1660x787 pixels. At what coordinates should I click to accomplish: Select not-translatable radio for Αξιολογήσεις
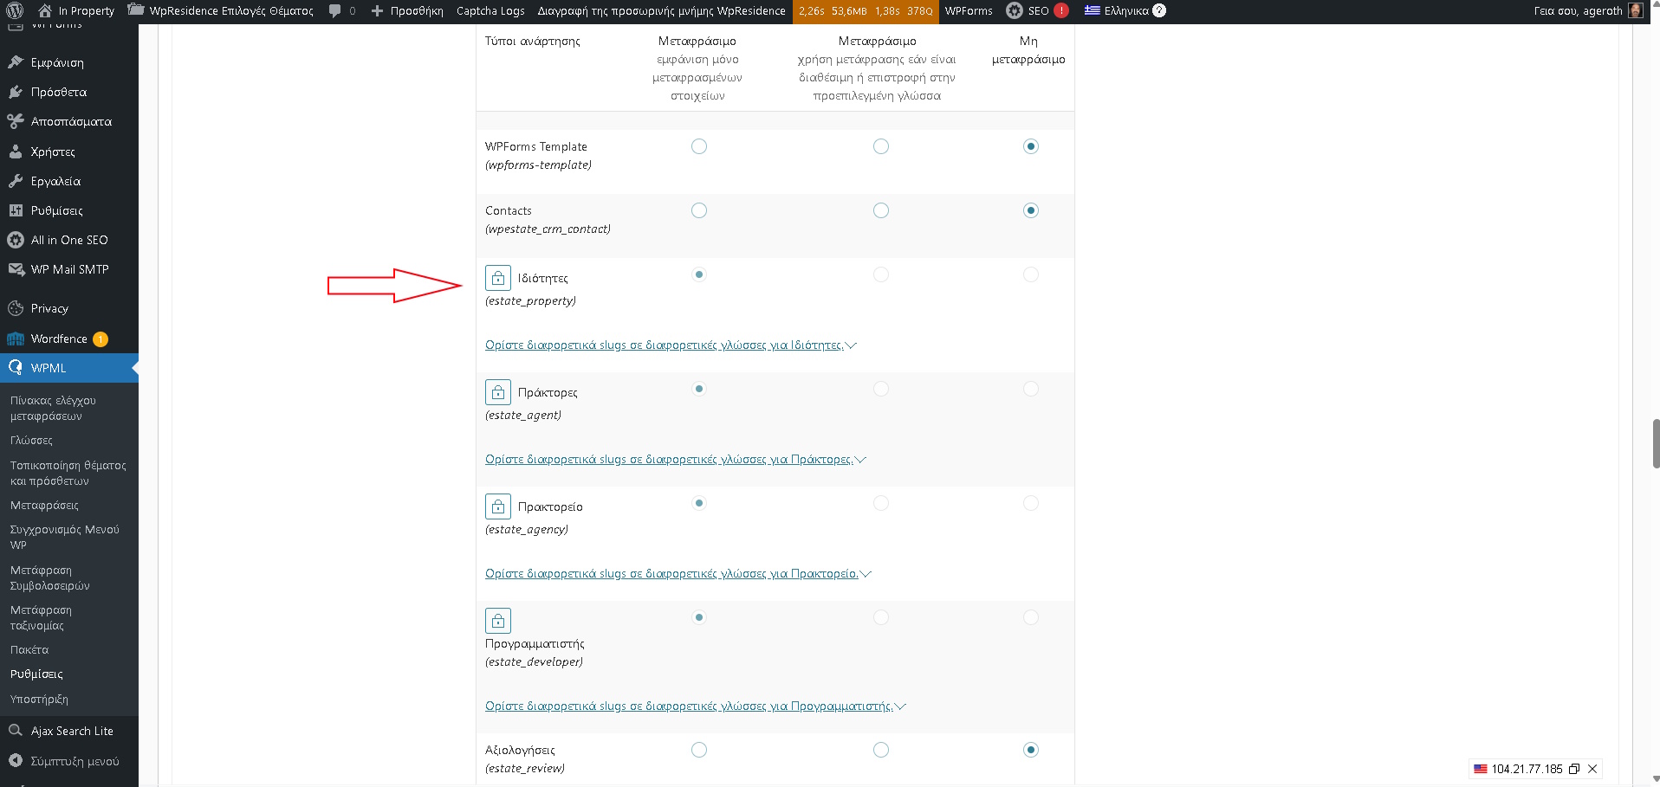coord(1030,750)
